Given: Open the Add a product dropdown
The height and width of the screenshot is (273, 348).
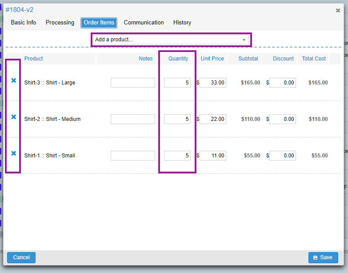Looking at the screenshot, I should [171, 40].
